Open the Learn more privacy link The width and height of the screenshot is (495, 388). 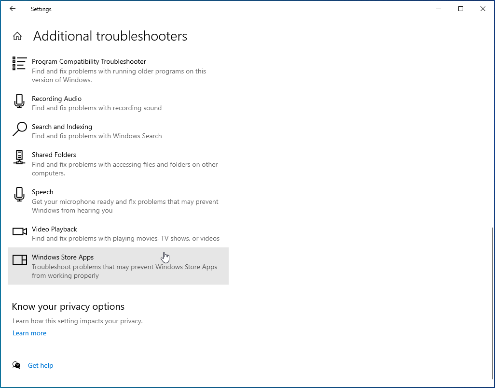pyautogui.click(x=29, y=333)
